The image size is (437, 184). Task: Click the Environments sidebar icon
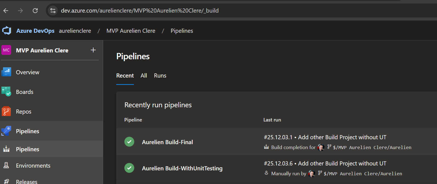click(x=6, y=165)
